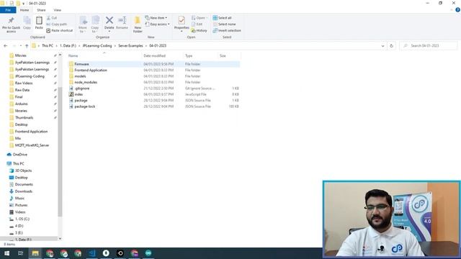
Task: Click History in the ribbon
Action: coord(199,30)
